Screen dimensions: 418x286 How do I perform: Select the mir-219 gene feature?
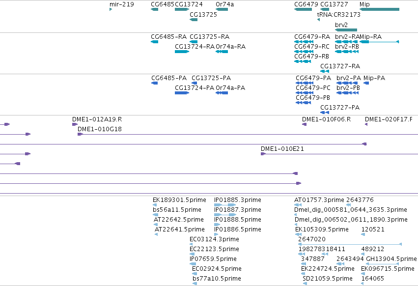(111, 9)
